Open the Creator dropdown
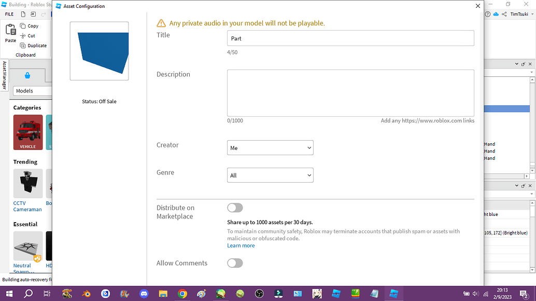The image size is (536, 301). (270, 147)
